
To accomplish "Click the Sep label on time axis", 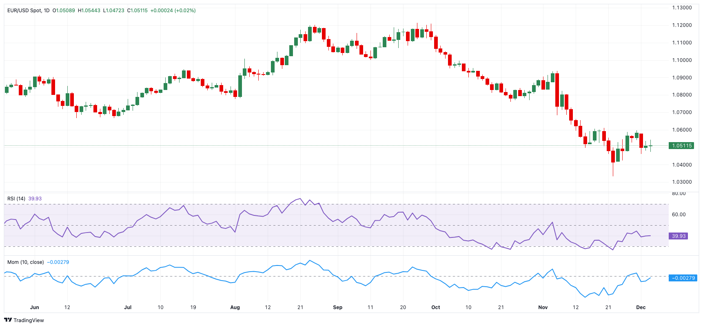I will (337, 307).
